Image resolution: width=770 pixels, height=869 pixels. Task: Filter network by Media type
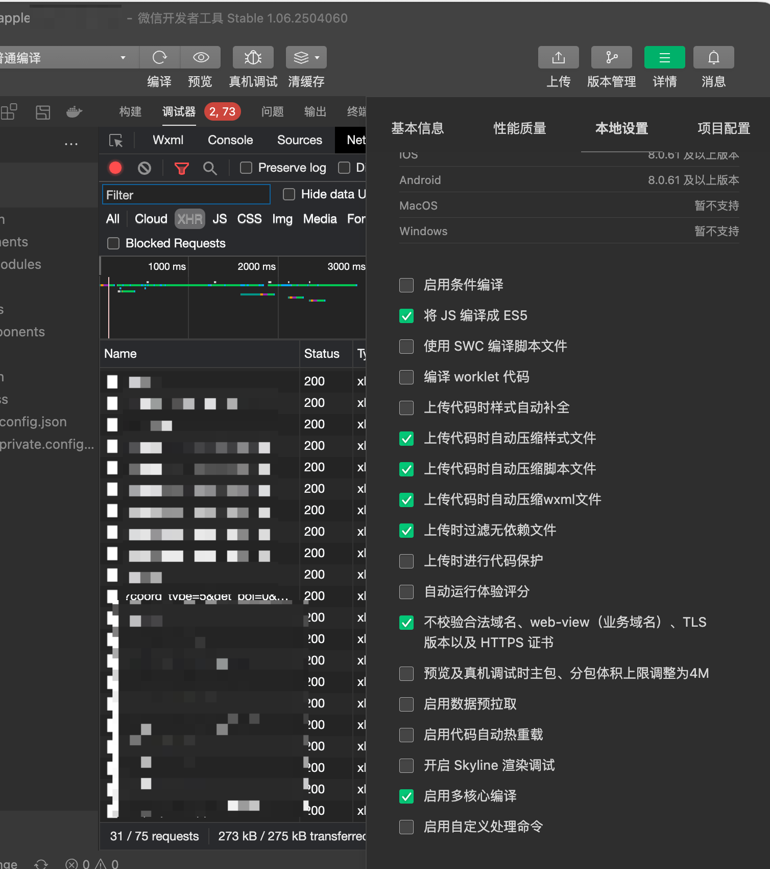pyautogui.click(x=320, y=219)
